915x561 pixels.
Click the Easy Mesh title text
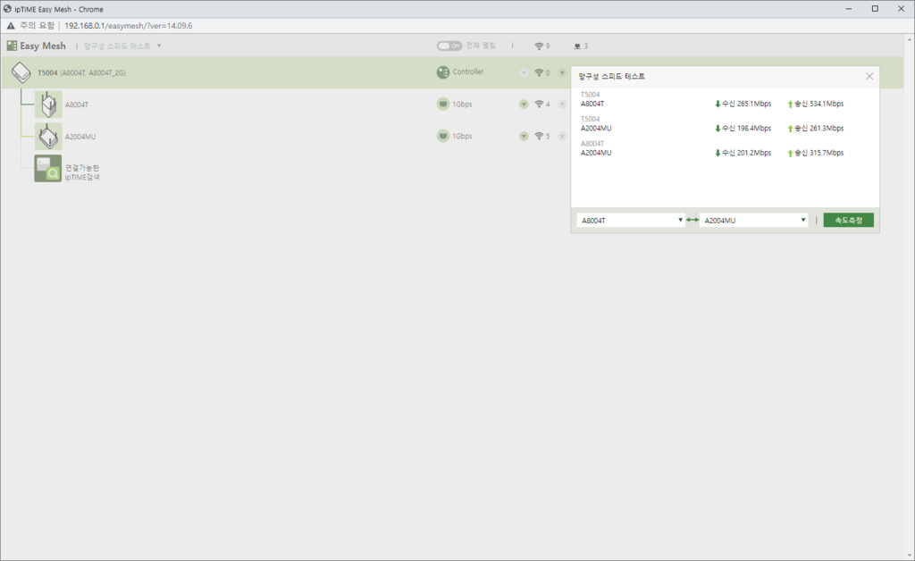coord(43,46)
